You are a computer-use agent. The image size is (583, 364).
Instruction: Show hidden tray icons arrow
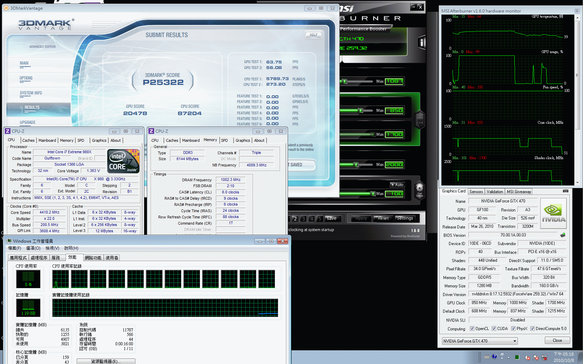tap(508, 357)
